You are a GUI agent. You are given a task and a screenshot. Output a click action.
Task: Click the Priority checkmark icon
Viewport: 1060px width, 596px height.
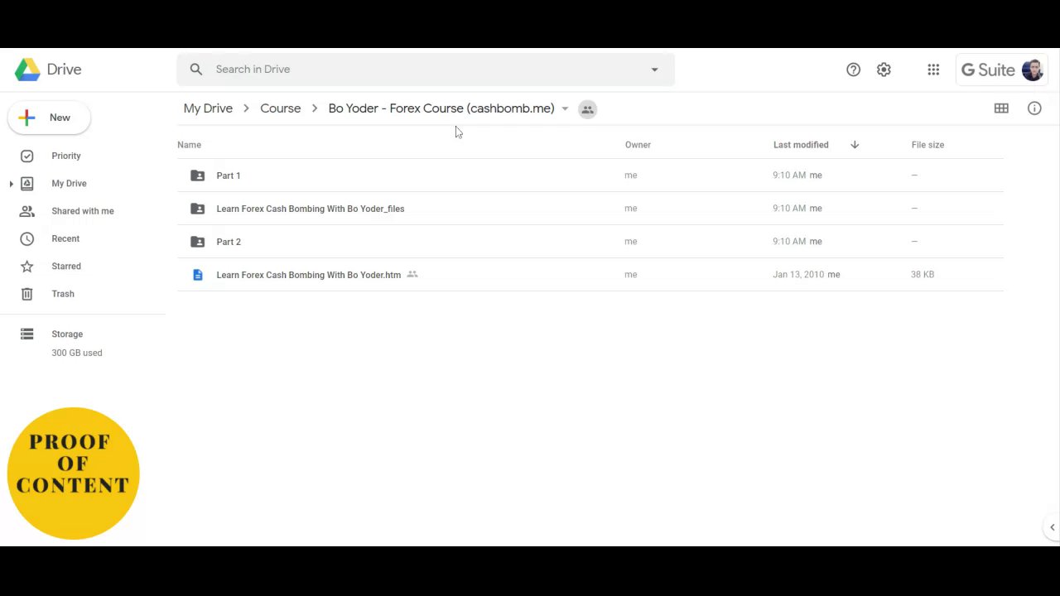pyautogui.click(x=26, y=156)
